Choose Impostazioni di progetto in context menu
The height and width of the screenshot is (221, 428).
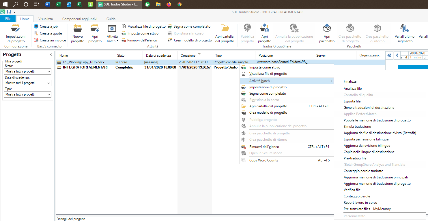[287, 87]
